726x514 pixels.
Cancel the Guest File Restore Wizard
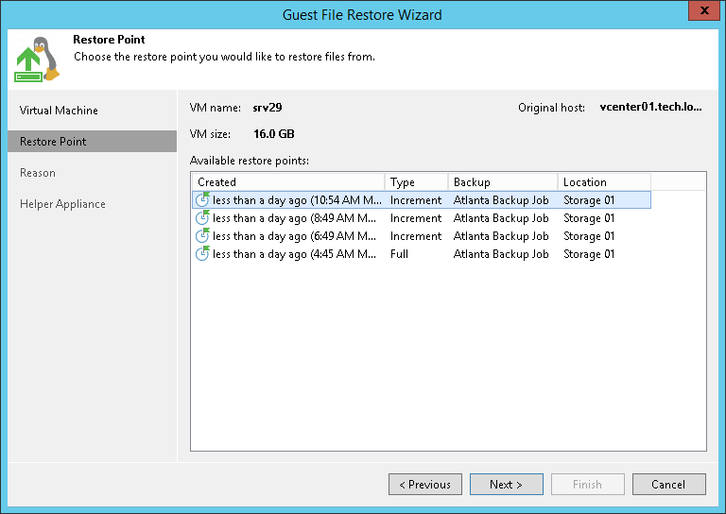(x=668, y=485)
